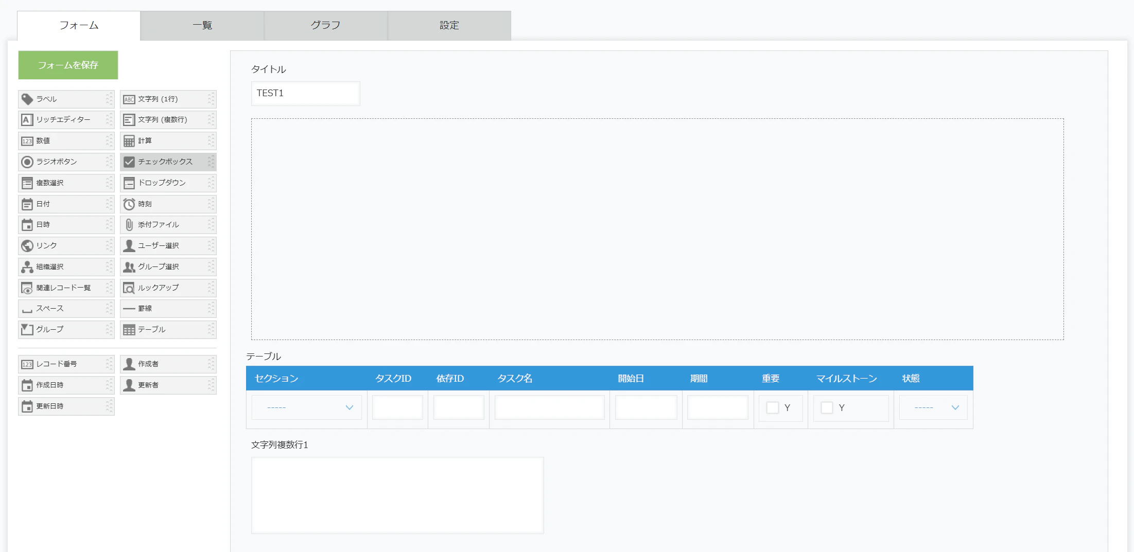Select the フォーム tab

(x=79, y=25)
